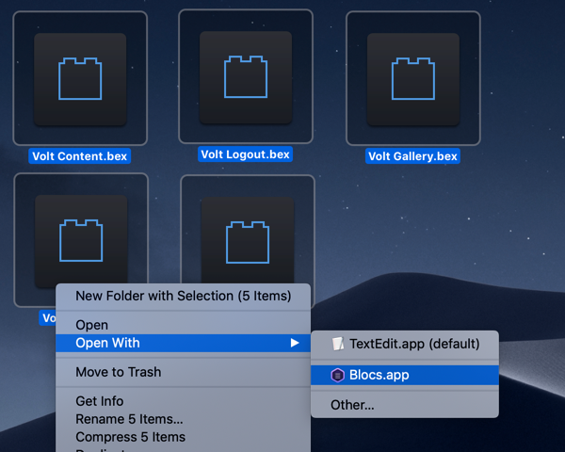The image size is (565, 452).
Task: Open with TextEdit.app (default)
Action: 405,344
